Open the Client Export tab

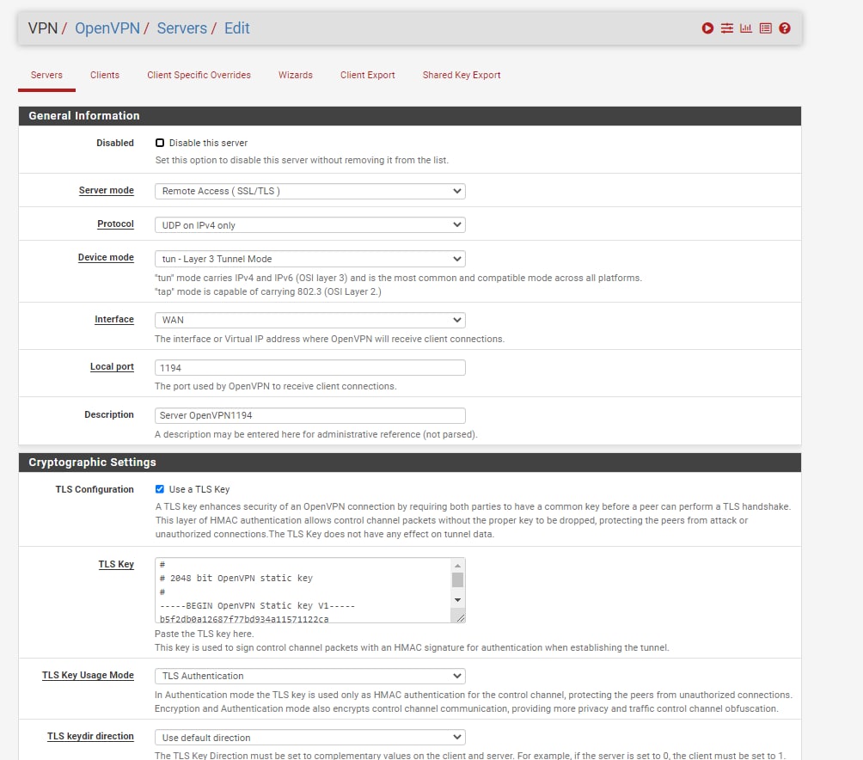pos(368,75)
